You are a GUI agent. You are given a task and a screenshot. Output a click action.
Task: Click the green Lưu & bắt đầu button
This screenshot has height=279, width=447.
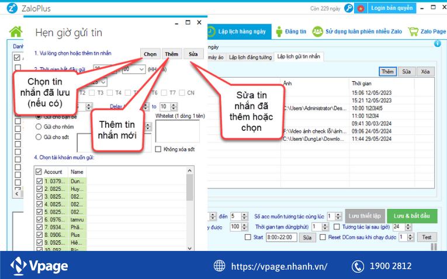click(412, 216)
